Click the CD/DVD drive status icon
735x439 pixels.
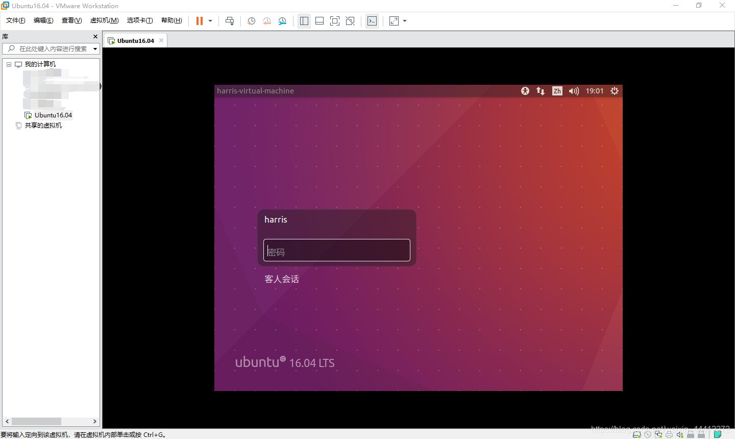tap(648, 434)
